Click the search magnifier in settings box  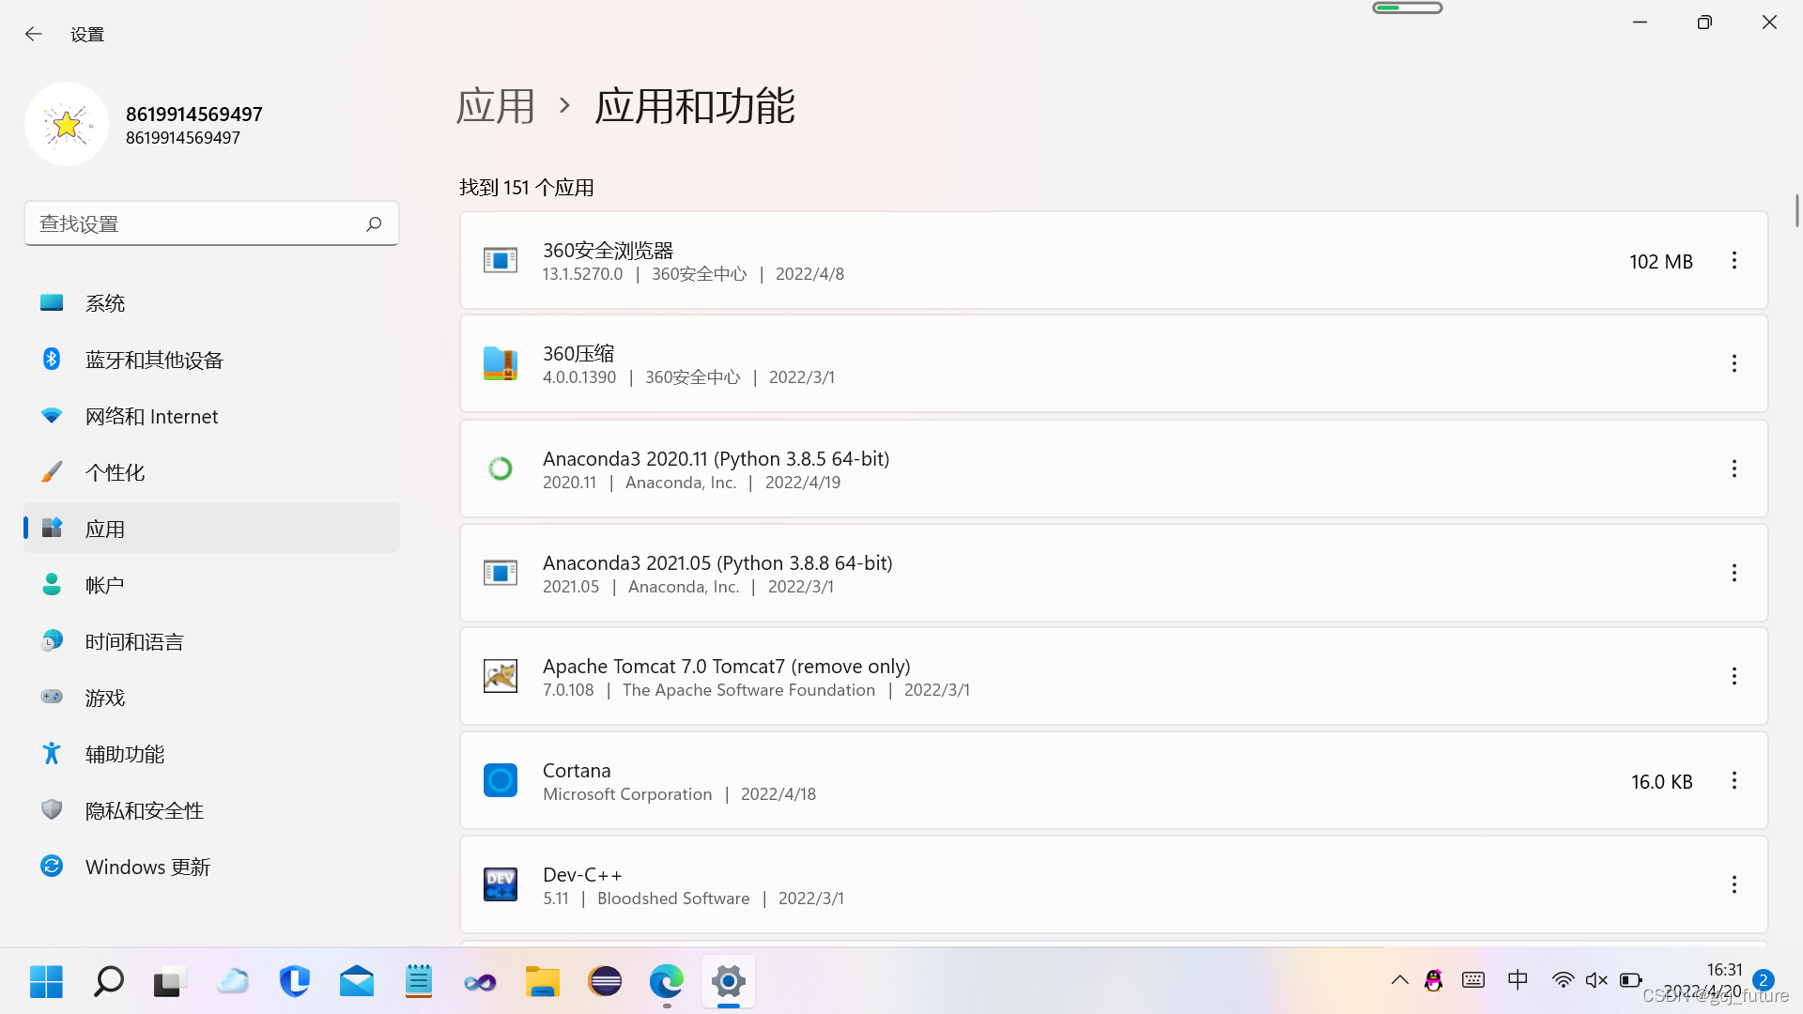point(374,223)
